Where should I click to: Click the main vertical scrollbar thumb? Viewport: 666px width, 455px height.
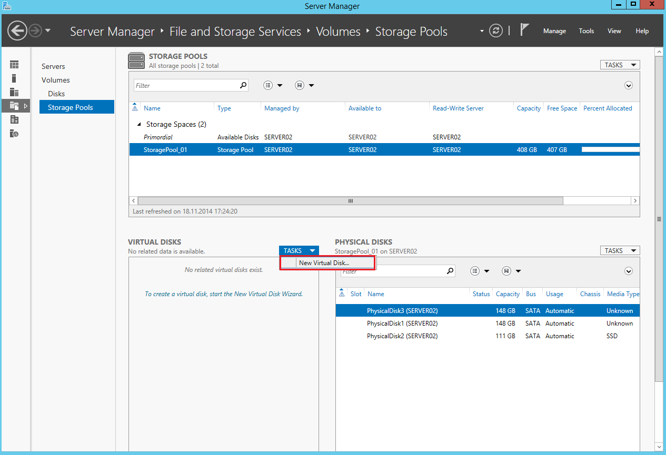click(658, 219)
